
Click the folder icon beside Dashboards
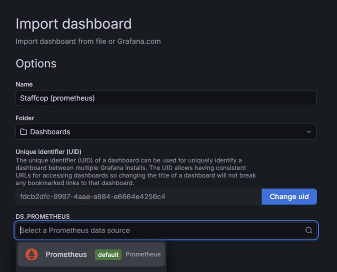pos(24,132)
